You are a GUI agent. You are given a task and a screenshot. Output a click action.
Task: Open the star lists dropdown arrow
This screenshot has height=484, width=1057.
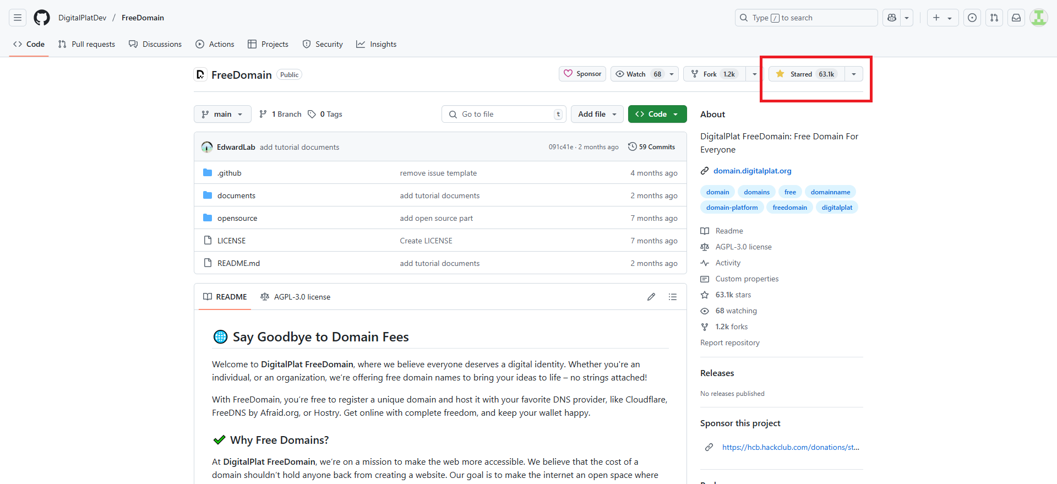pyautogui.click(x=854, y=74)
